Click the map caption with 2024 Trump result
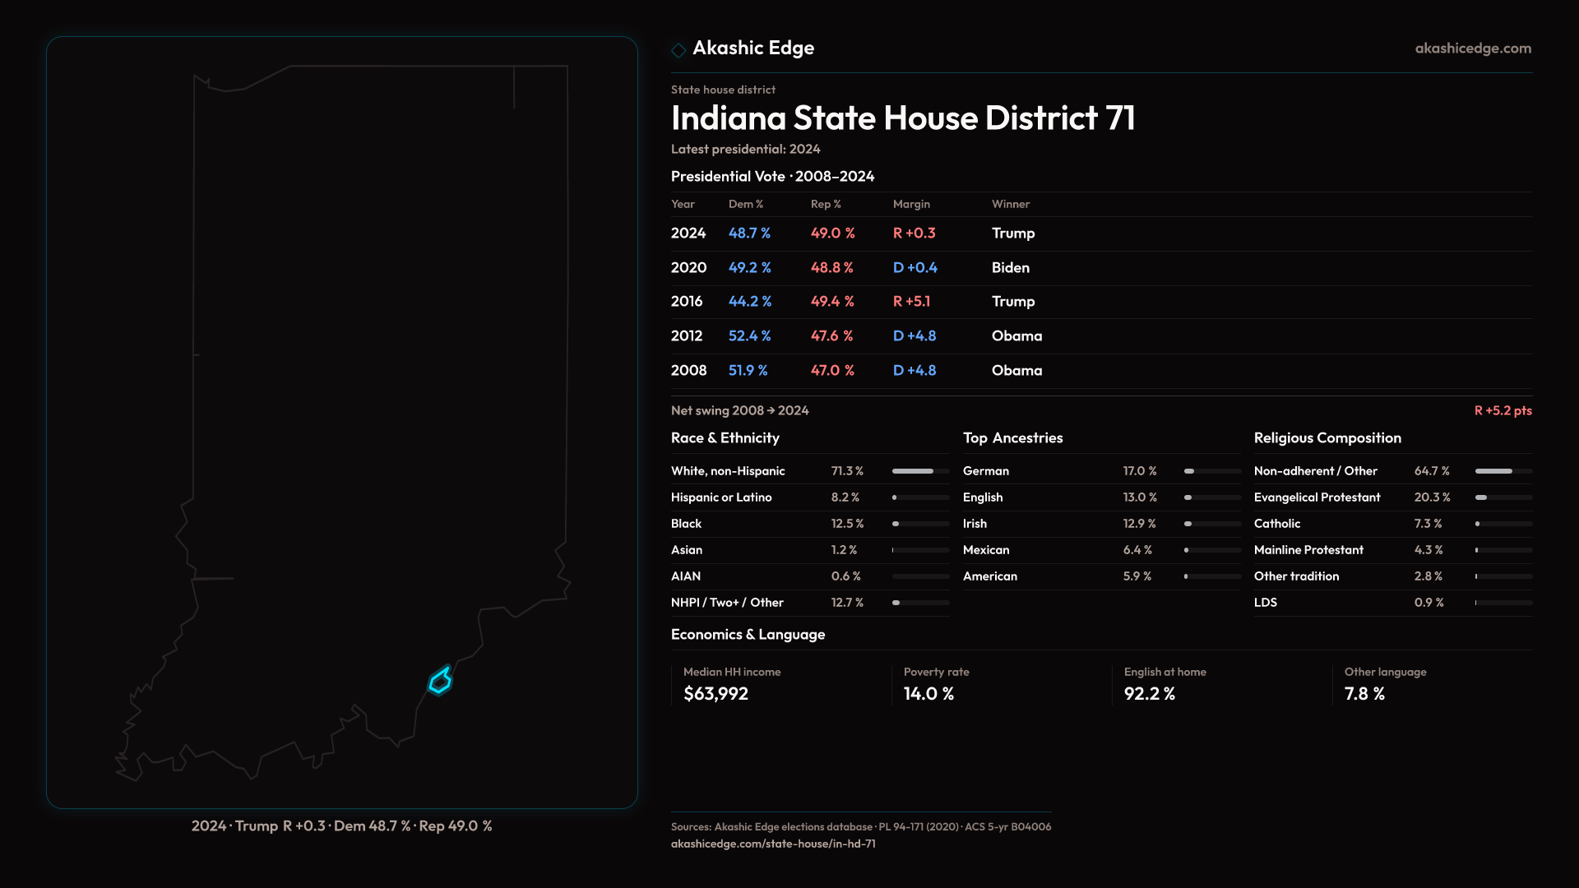Viewport: 1579px width, 888px height. point(341,826)
